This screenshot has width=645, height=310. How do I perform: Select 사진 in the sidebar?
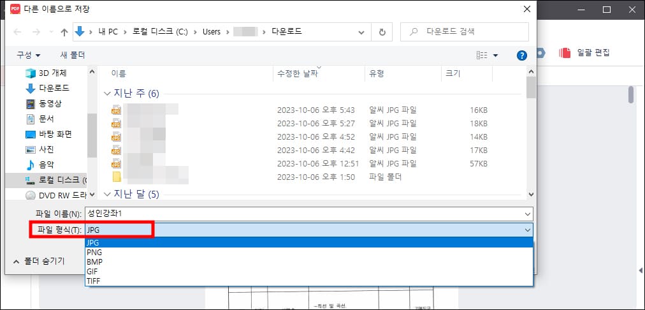pyautogui.click(x=40, y=149)
